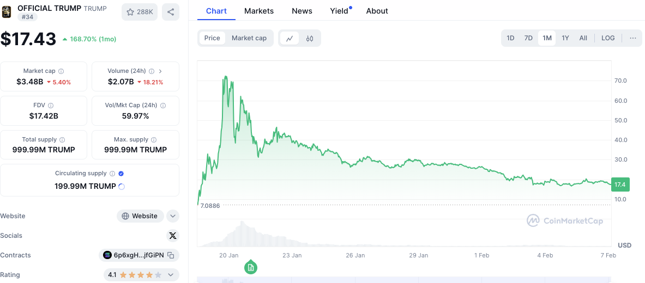Expand the website links dropdown chevron
The width and height of the screenshot is (645, 283).
[x=173, y=216]
